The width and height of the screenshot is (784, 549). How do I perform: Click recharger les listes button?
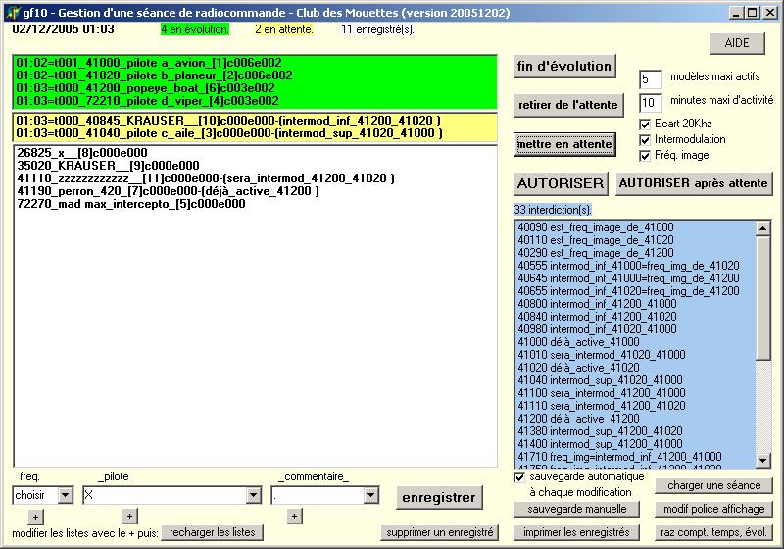tap(213, 533)
